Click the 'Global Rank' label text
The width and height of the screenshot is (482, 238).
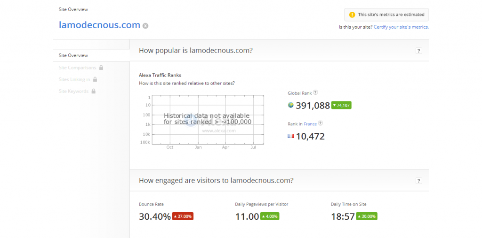300,93
